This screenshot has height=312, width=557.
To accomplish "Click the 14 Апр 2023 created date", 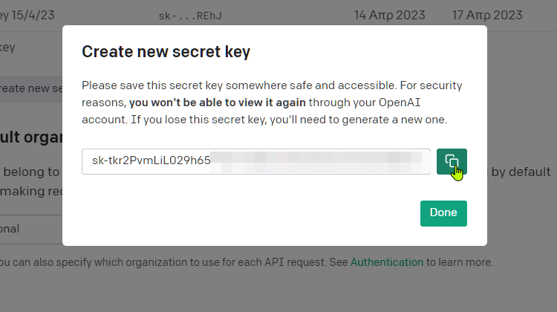I will (x=390, y=16).
